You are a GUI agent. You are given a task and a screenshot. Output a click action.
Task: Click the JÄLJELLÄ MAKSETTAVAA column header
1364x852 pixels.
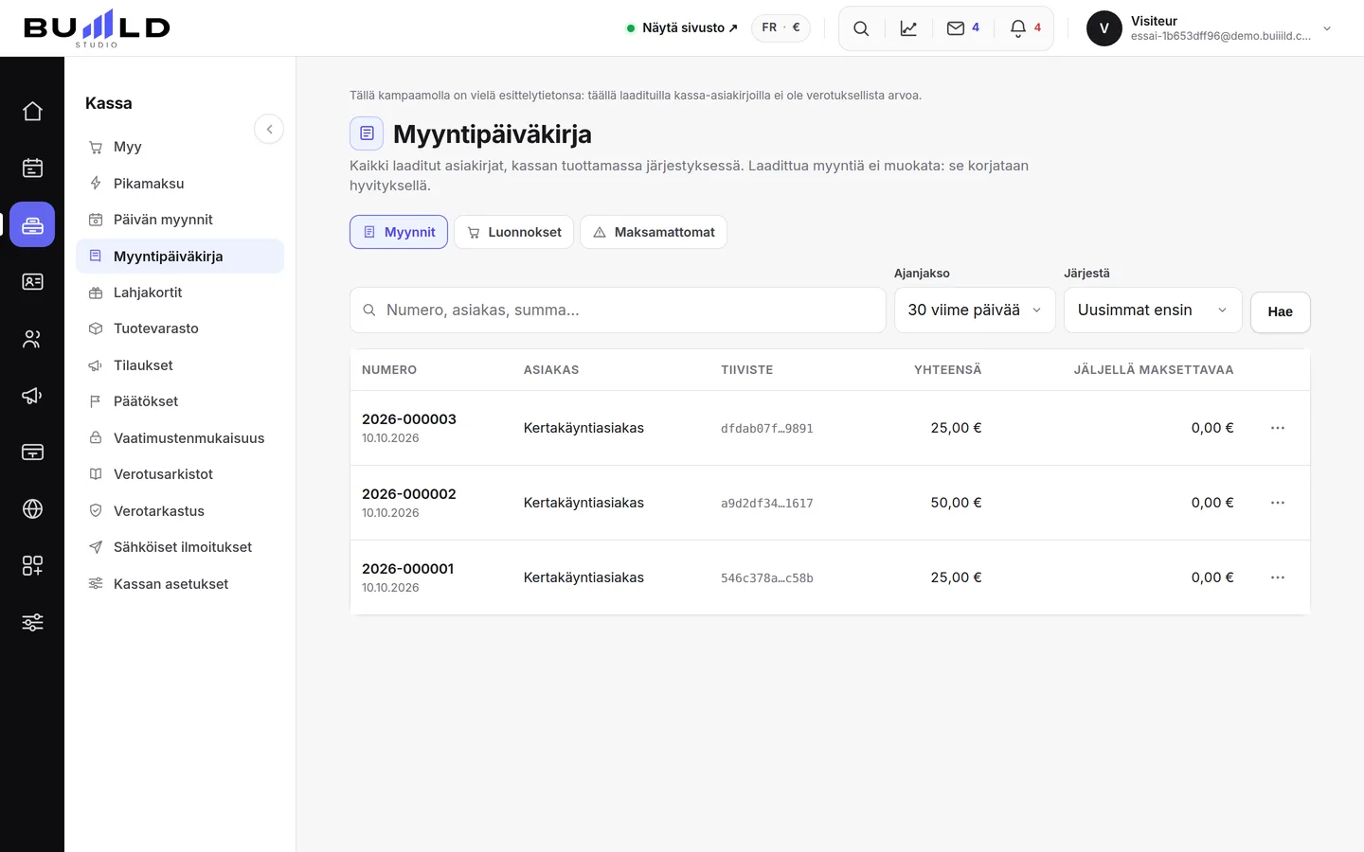pyautogui.click(x=1154, y=370)
